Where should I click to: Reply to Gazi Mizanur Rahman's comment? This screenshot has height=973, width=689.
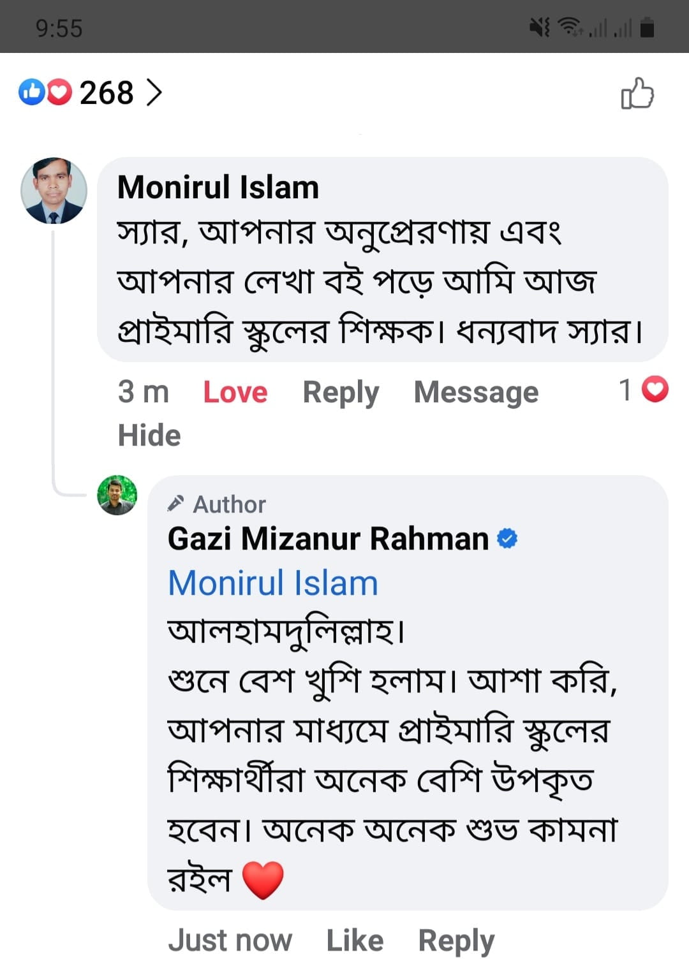click(x=456, y=940)
